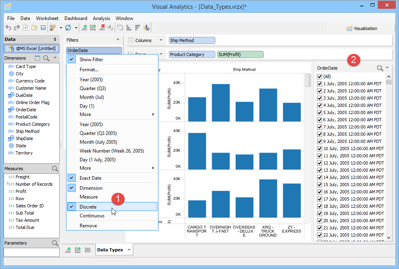399x269 pixels.
Task: Open the Columns shelf dropdown arrow
Action: coord(161,40)
